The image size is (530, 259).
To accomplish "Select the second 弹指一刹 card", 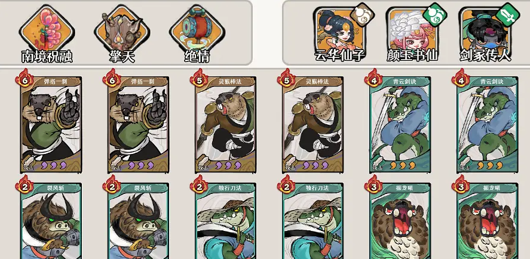I will 138,125.
